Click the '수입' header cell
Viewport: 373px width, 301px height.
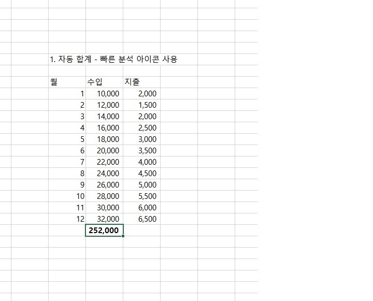point(104,82)
